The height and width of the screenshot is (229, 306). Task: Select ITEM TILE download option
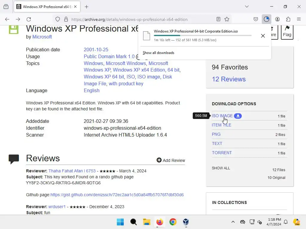(x=221, y=125)
